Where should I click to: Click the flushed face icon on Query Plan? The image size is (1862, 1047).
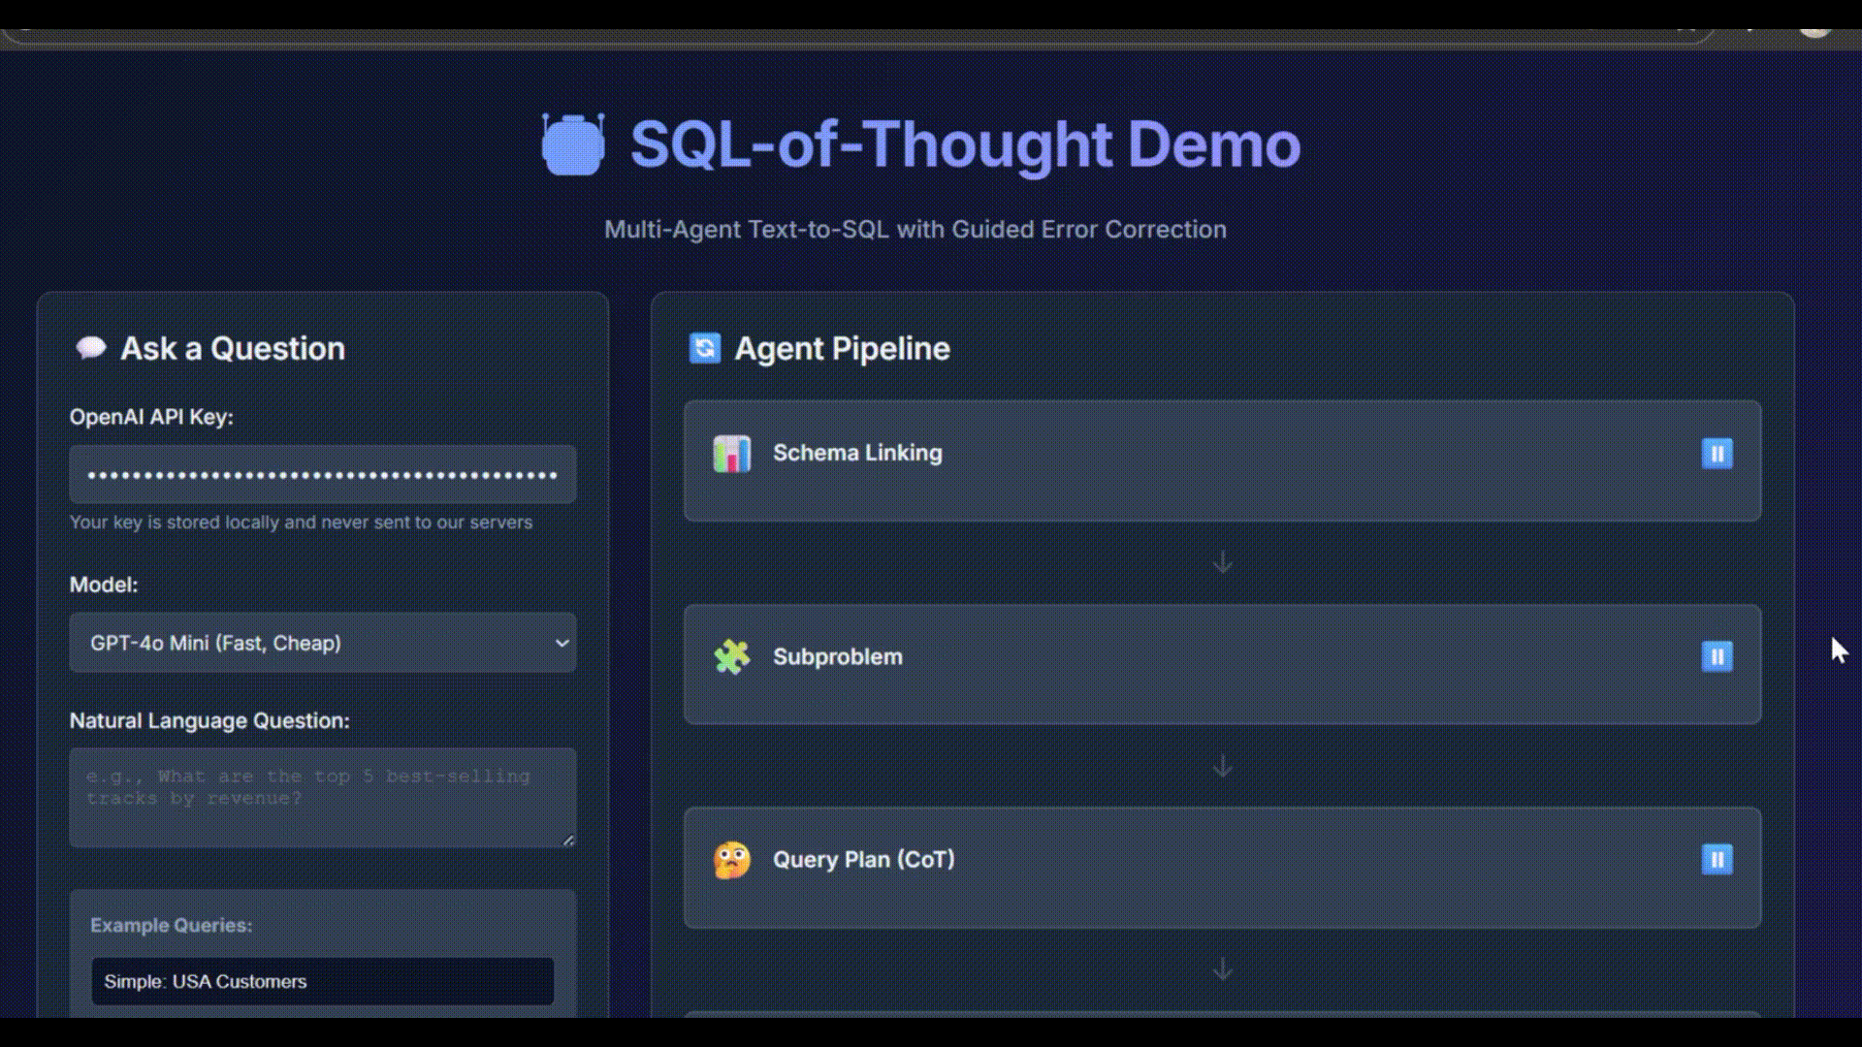click(x=734, y=858)
